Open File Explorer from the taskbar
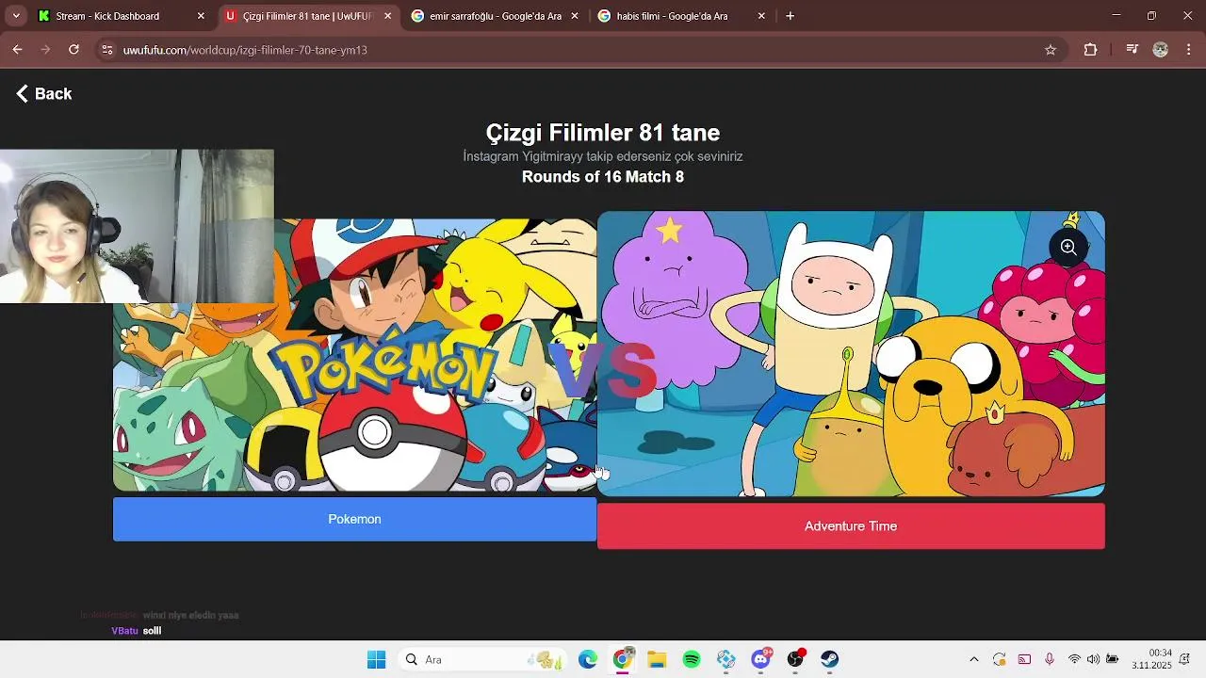1206x678 pixels. click(x=657, y=659)
